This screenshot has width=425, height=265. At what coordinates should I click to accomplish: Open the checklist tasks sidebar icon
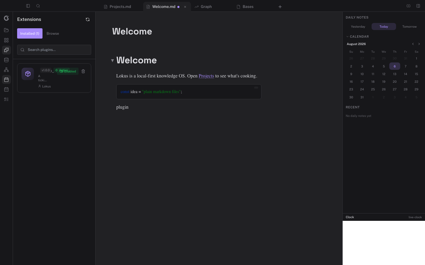pyautogui.click(x=6, y=99)
